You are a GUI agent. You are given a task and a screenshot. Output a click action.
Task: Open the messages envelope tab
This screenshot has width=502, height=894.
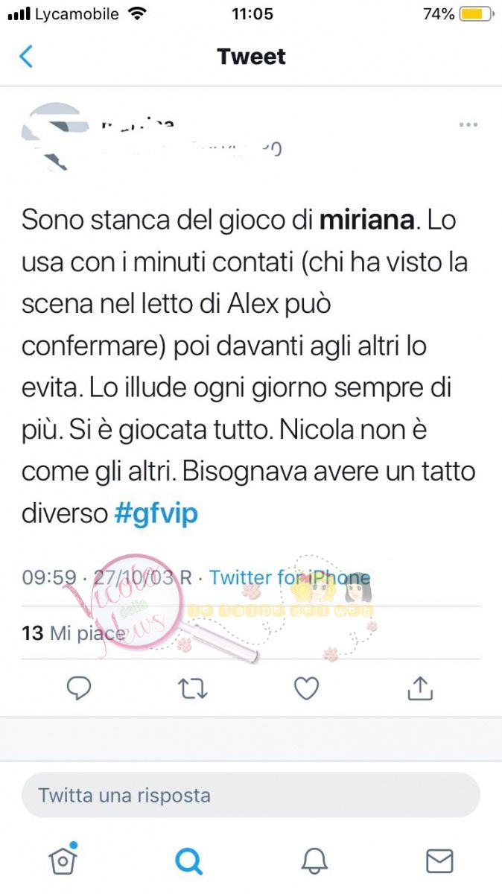(439, 861)
